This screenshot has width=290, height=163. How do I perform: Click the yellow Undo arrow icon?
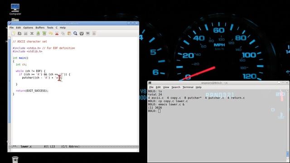point(50,34)
